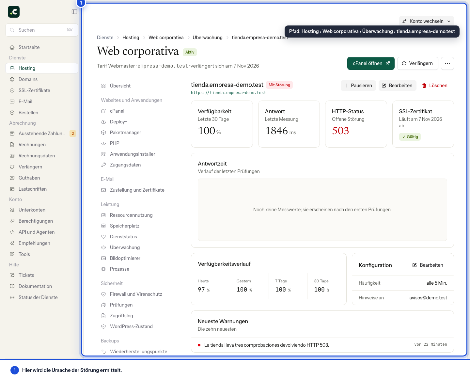
Task: Click the SSL-Zertifikate shield icon
Action: [x=12, y=90]
